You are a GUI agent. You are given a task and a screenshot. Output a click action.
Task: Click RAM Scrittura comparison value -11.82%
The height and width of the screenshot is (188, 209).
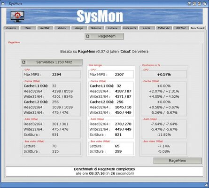coord(164,134)
